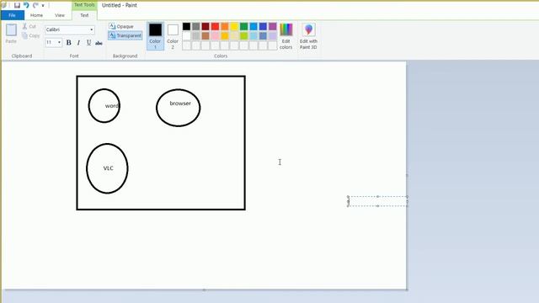Pick the indigo palette swatch

[x=263, y=26]
